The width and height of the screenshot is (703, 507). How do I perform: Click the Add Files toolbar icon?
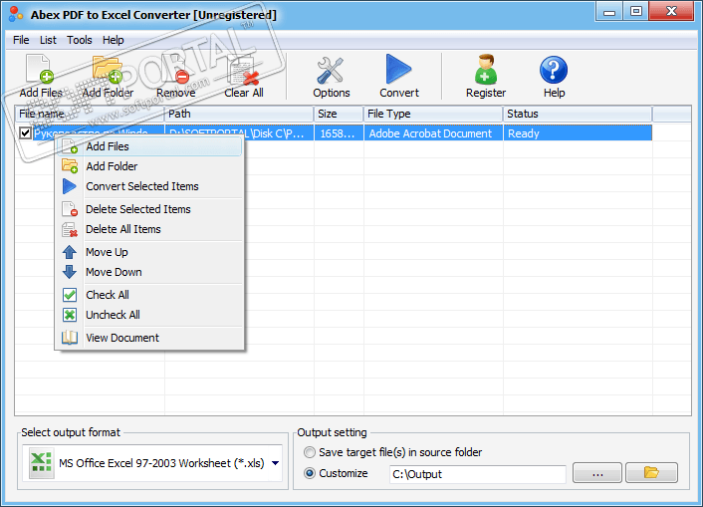pyautogui.click(x=40, y=69)
